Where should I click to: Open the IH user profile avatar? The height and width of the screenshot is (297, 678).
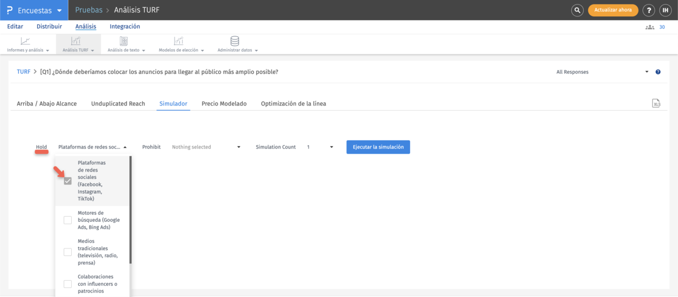coord(666,10)
